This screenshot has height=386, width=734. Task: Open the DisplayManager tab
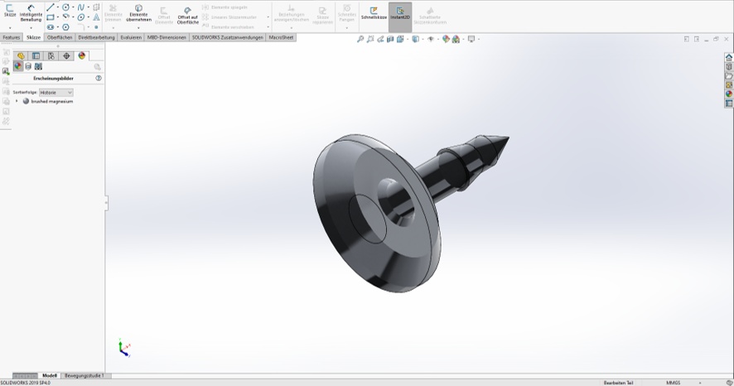82,55
